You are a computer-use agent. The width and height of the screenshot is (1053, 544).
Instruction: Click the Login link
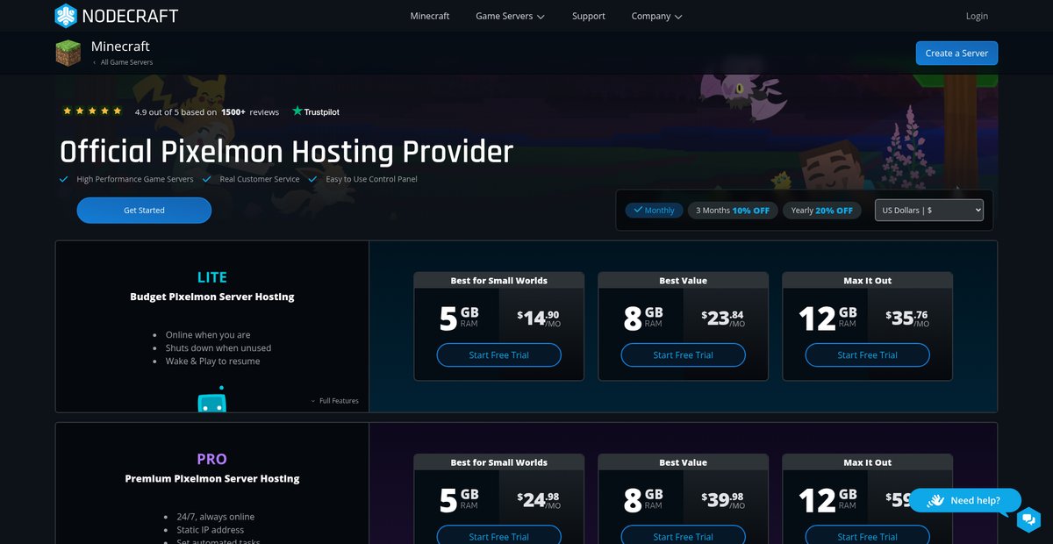coord(977,16)
